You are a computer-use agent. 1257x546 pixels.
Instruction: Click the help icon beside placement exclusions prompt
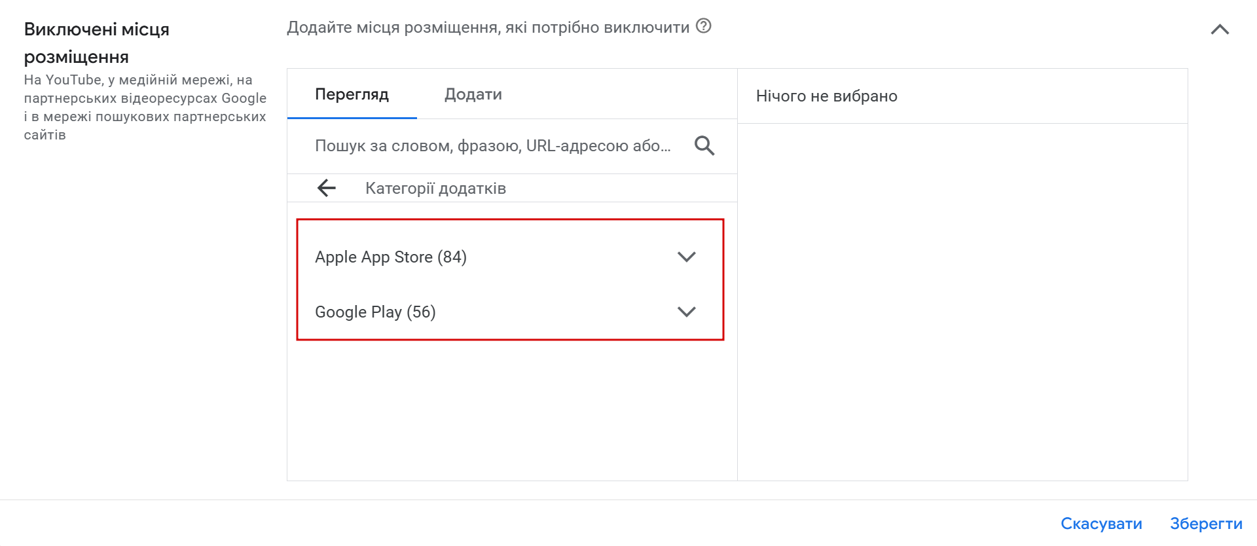(703, 26)
